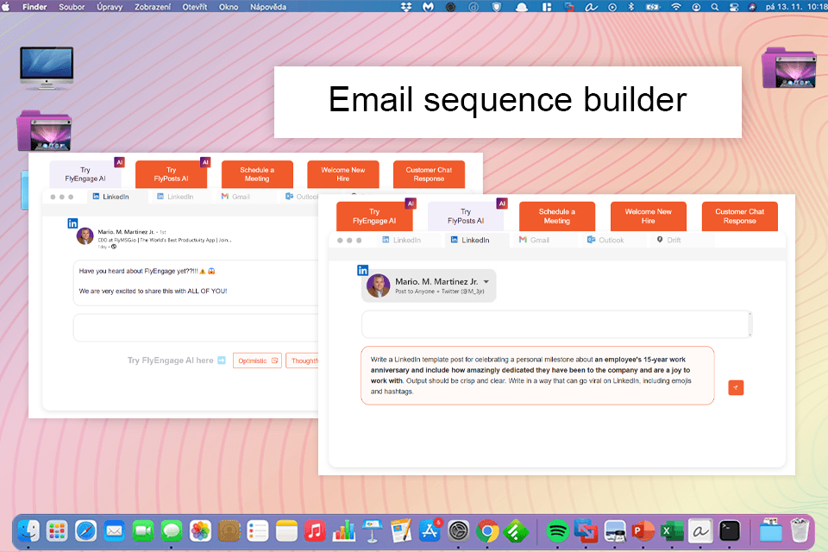Open Feedly from the dock
The width and height of the screenshot is (828, 552).
(516, 531)
